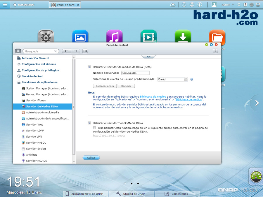Go to NASDEE8D1 home desktop

click(24, 5)
